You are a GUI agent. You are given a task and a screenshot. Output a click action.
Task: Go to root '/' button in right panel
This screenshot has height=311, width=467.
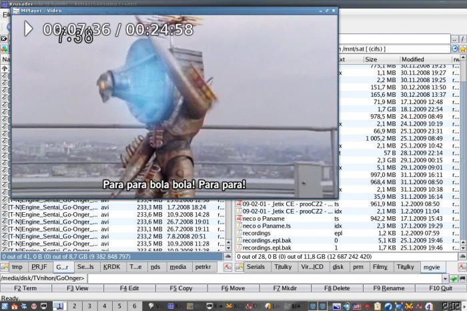462,39
